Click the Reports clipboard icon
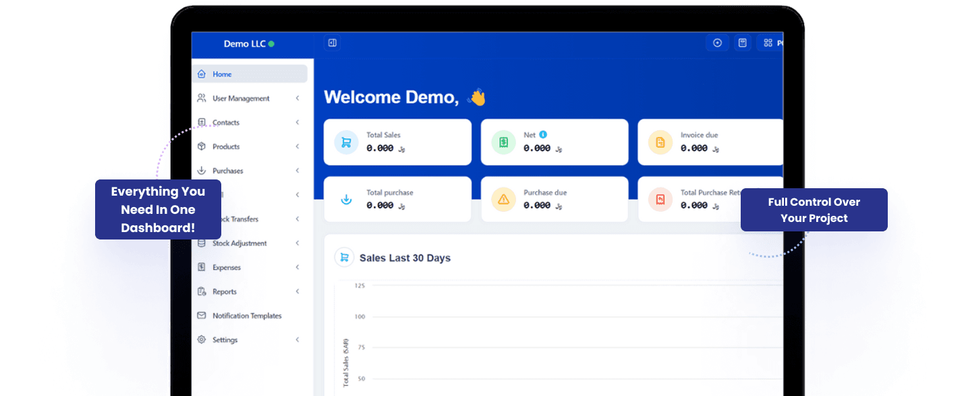The image size is (964, 396). coord(201,291)
